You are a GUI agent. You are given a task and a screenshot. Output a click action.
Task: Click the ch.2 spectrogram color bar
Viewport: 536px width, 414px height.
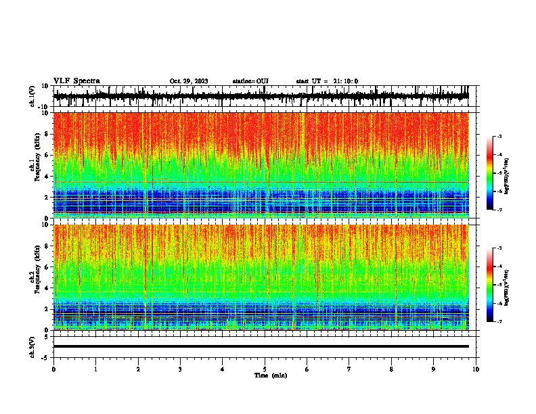click(489, 285)
